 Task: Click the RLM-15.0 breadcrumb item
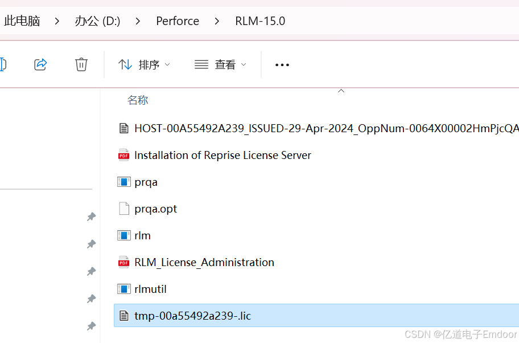click(x=260, y=21)
